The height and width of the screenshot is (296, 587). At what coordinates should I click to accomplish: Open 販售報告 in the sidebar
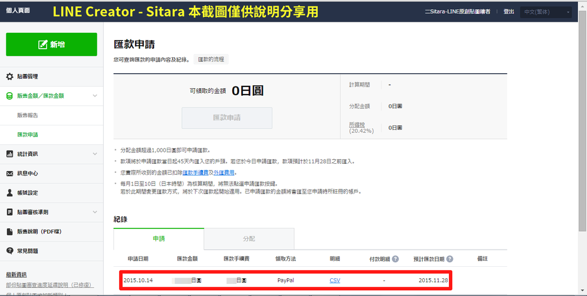[x=28, y=116]
